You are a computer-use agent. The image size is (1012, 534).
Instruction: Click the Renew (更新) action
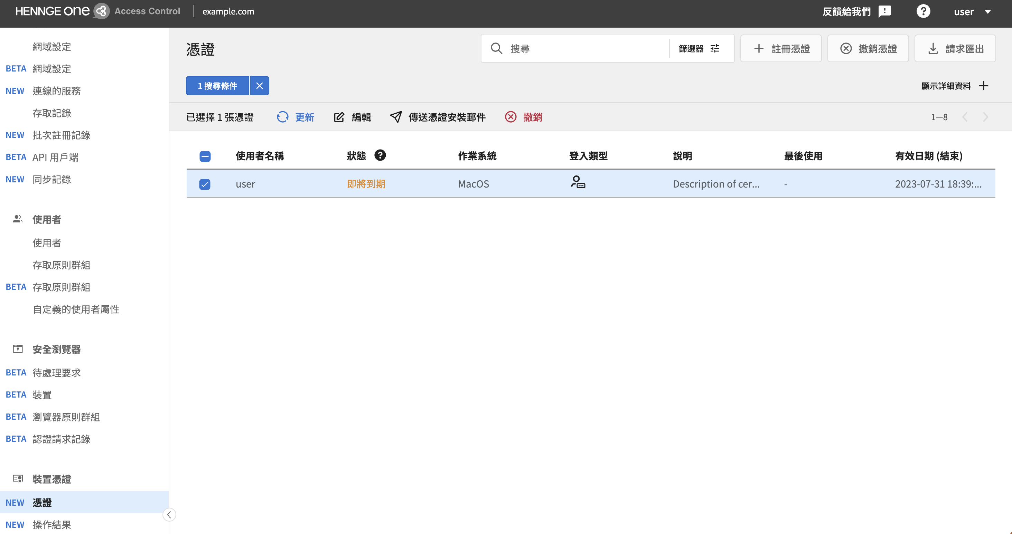(x=296, y=117)
